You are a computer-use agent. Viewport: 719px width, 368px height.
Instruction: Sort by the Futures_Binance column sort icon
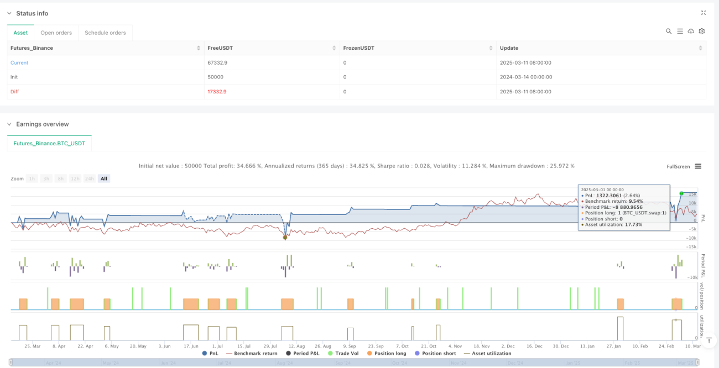tap(199, 48)
